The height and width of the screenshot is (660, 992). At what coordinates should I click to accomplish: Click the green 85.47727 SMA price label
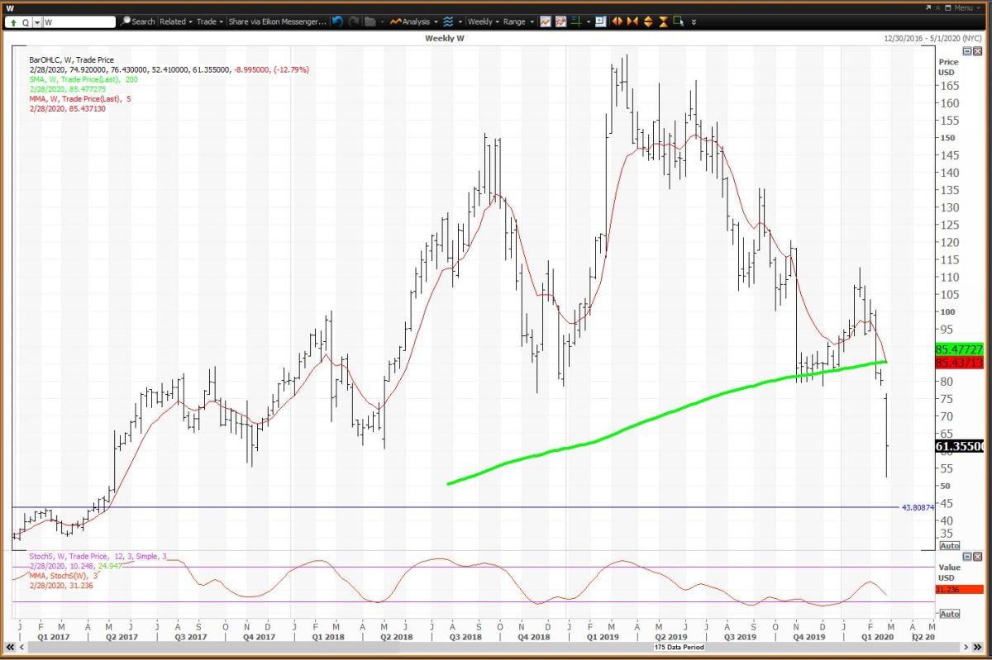(x=958, y=349)
